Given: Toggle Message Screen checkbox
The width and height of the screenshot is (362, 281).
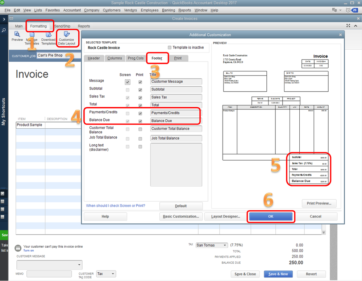Looking at the screenshot, I should (128, 82).
